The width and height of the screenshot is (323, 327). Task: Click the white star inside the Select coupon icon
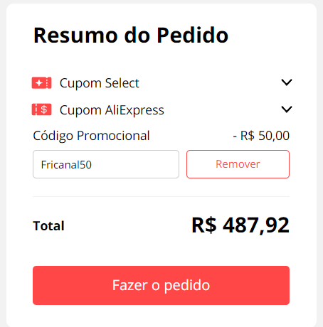pyautogui.click(x=39, y=83)
